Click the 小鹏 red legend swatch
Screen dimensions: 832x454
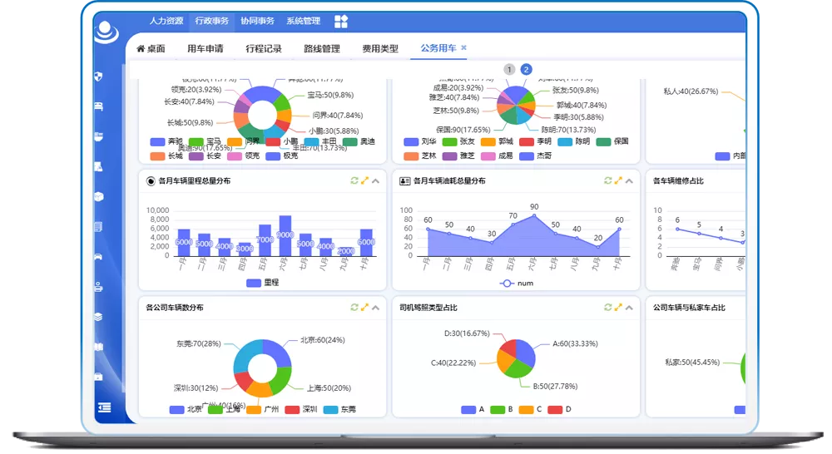coord(273,141)
